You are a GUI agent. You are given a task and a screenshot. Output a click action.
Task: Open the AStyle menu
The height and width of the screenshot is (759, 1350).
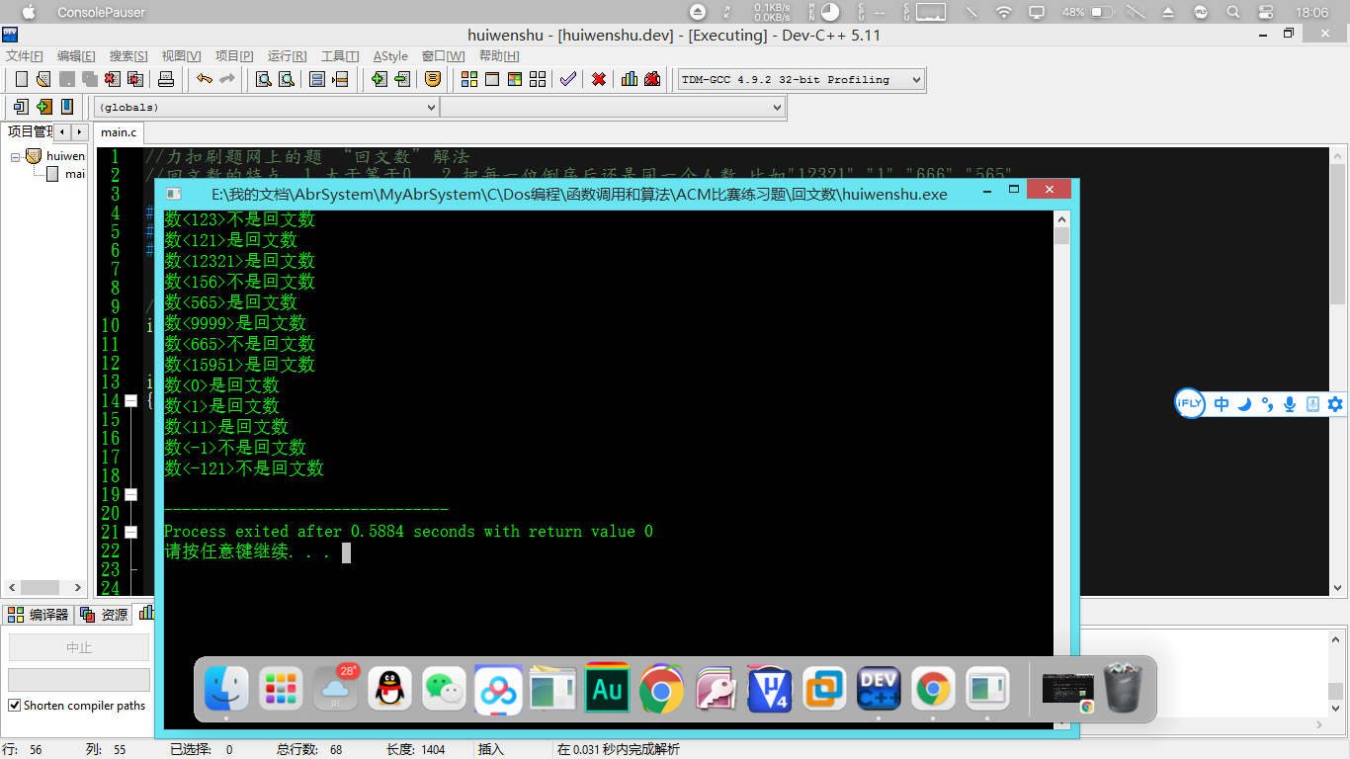[390, 56]
